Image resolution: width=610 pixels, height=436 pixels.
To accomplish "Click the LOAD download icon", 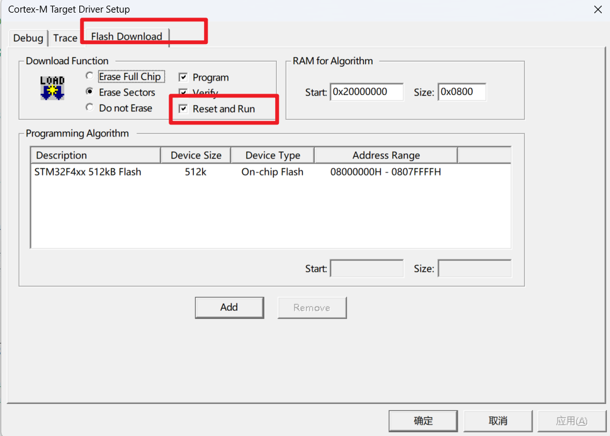I will (52, 88).
